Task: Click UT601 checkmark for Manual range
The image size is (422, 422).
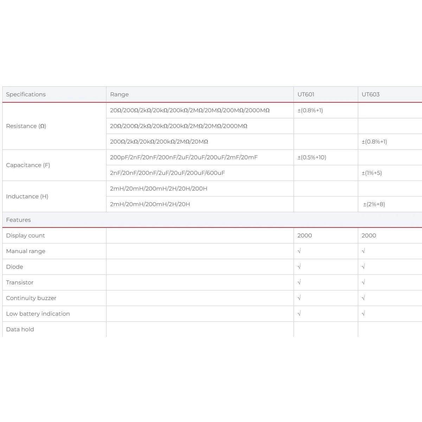Action: click(299, 251)
